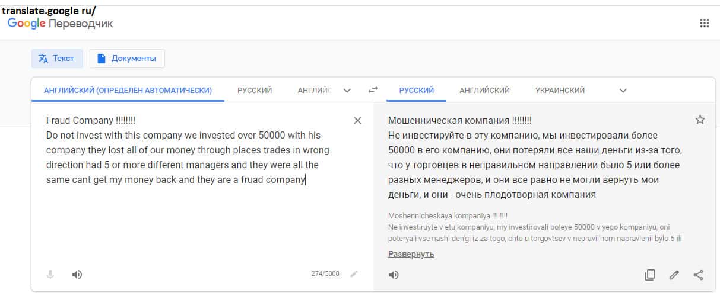Choose Русский as source language
The image size is (720, 293).
tap(255, 91)
